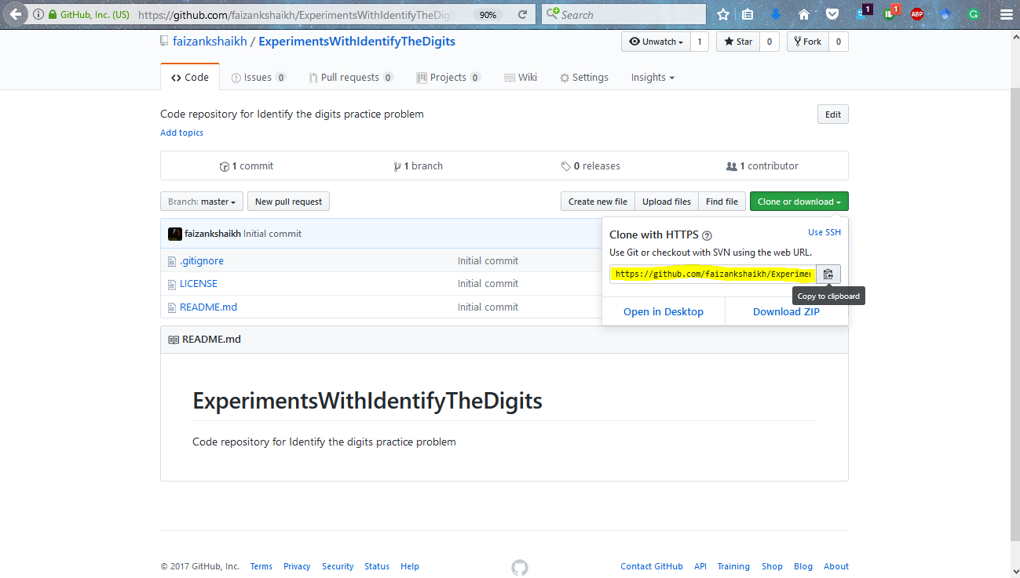Open the footer Terms link
Viewport: 1020px width, 578px height.
(x=261, y=566)
